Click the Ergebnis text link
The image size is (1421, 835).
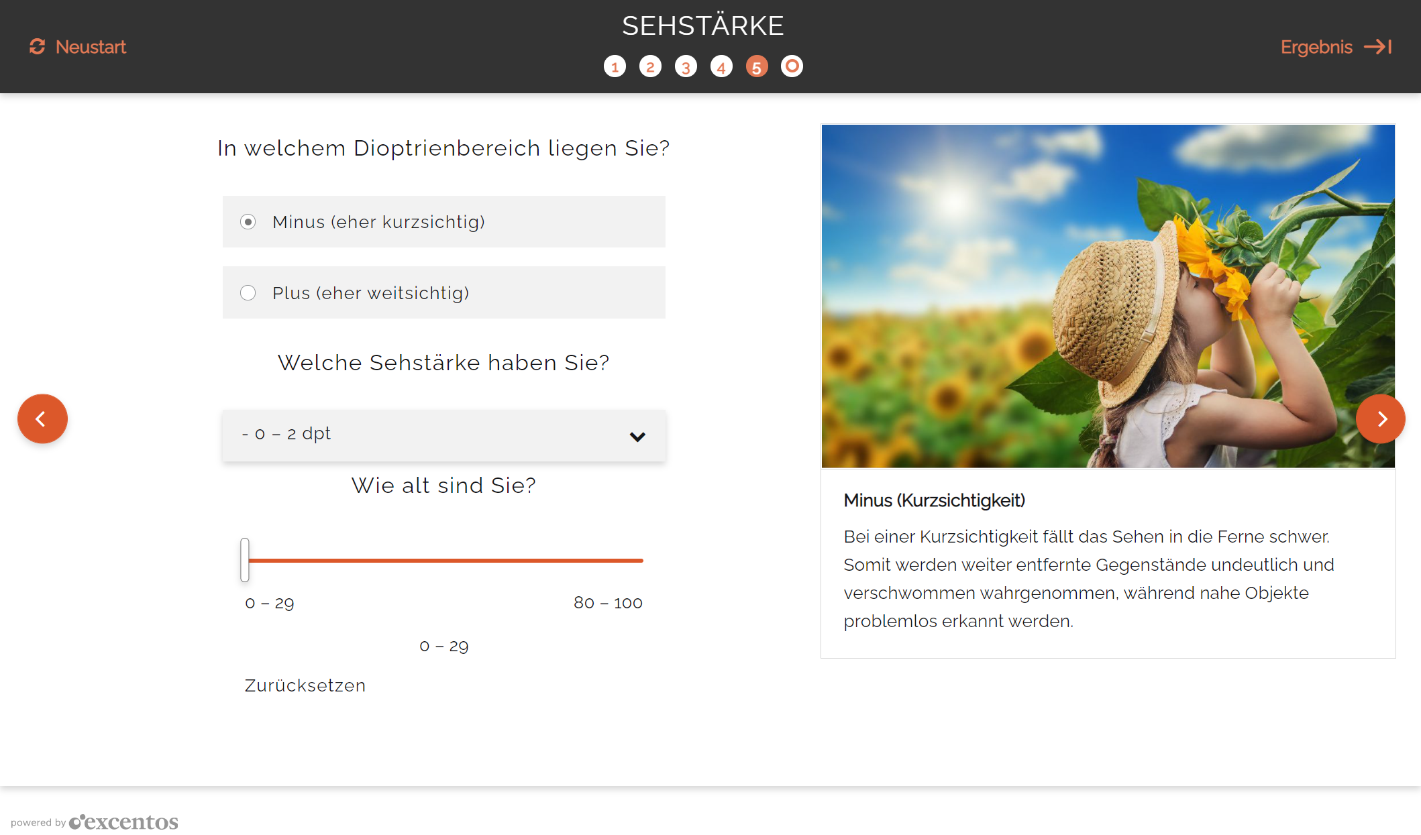[x=1316, y=47]
